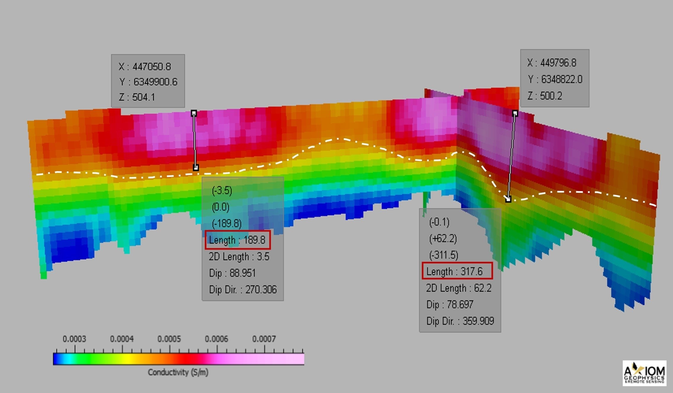Screen dimensions: 673x393
Task: Click the '2D Length : 62.2' value
Action: pos(459,288)
